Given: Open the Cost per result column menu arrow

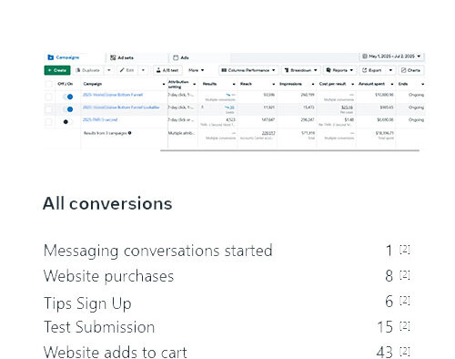Looking at the screenshot, I should point(352,84).
